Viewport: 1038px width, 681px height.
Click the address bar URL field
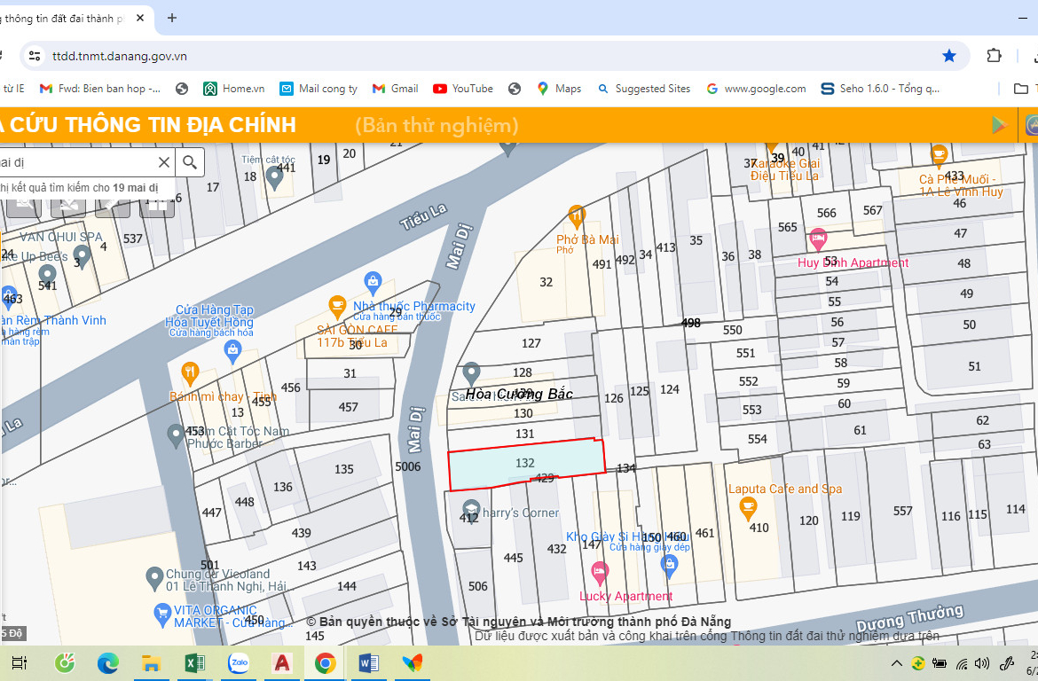[444, 56]
